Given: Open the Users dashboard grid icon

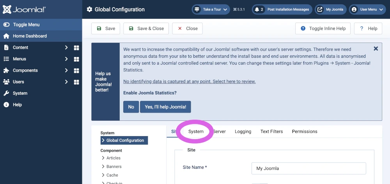Looking at the screenshot, I should (x=76, y=82).
